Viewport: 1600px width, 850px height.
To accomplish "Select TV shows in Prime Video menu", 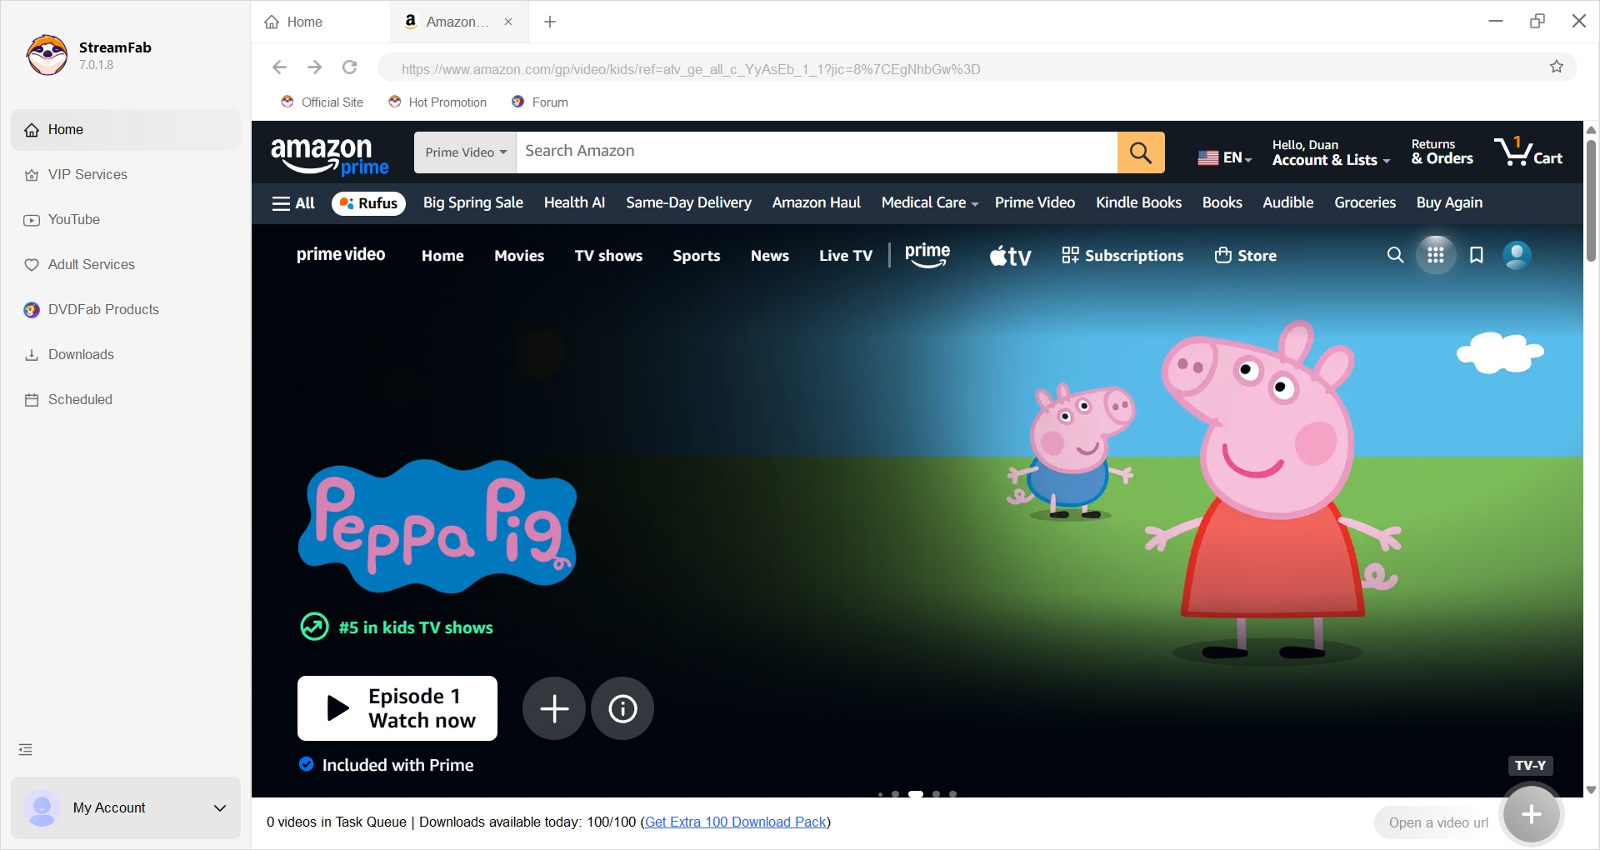I will coord(608,255).
